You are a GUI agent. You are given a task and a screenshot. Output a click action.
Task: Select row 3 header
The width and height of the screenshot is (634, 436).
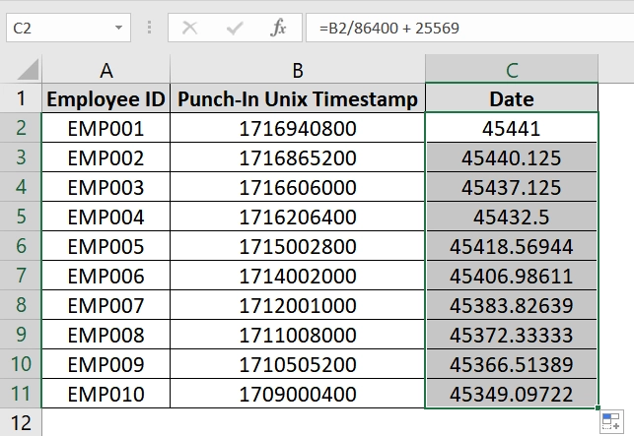click(21, 157)
